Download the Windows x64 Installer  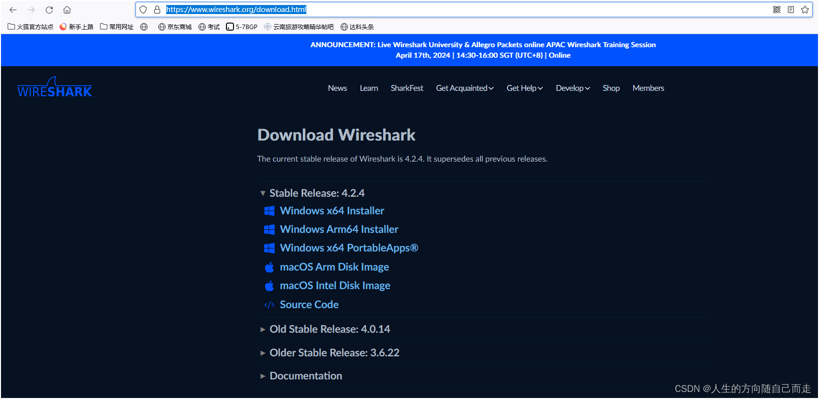[x=332, y=211]
